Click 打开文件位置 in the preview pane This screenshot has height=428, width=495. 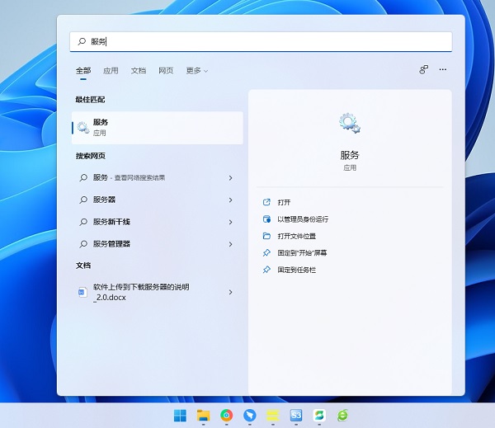pyautogui.click(x=296, y=236)
